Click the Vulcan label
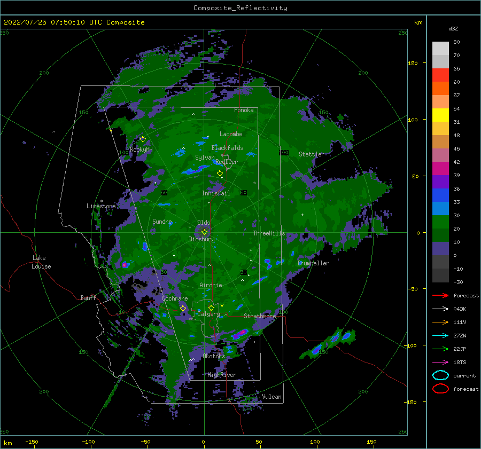 tap(271, 397)
